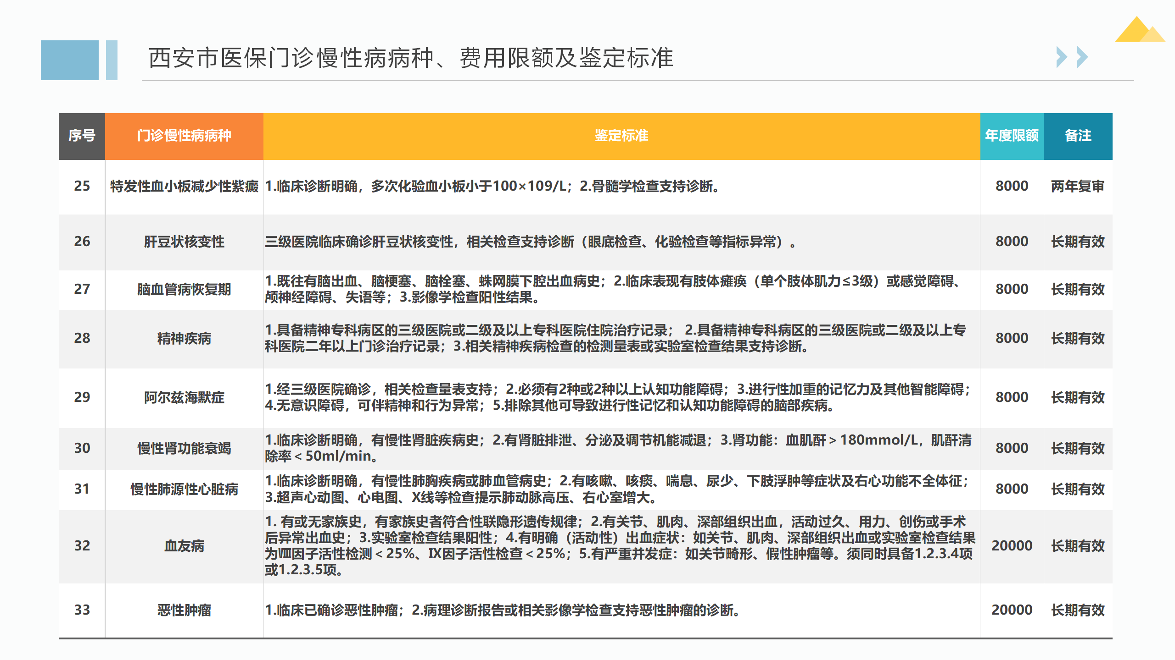This screenshot has height=660, width=1175.
Task: Select the 肝豆状核变性 disease name cell
Action: point(184,242)
